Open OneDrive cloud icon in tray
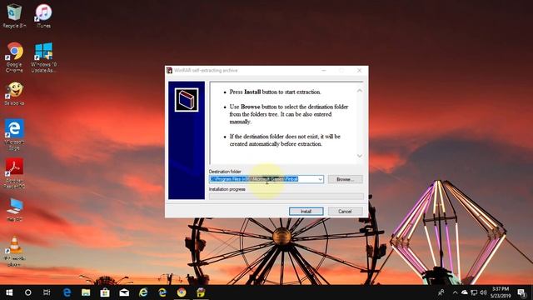 pyautogui.click(x=465, y=292)
